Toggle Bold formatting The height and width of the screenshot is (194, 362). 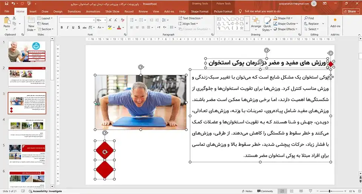coord(61,27)
